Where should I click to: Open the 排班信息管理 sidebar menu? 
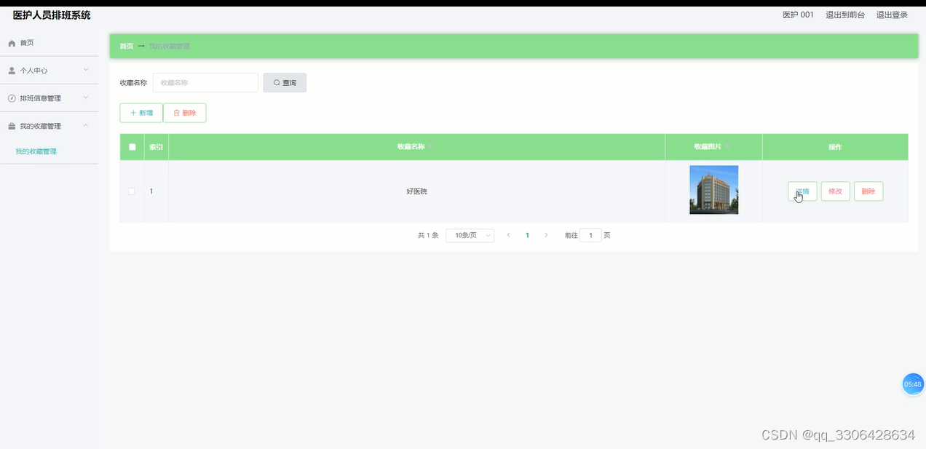pyautogui.click(x=49, y=98)
